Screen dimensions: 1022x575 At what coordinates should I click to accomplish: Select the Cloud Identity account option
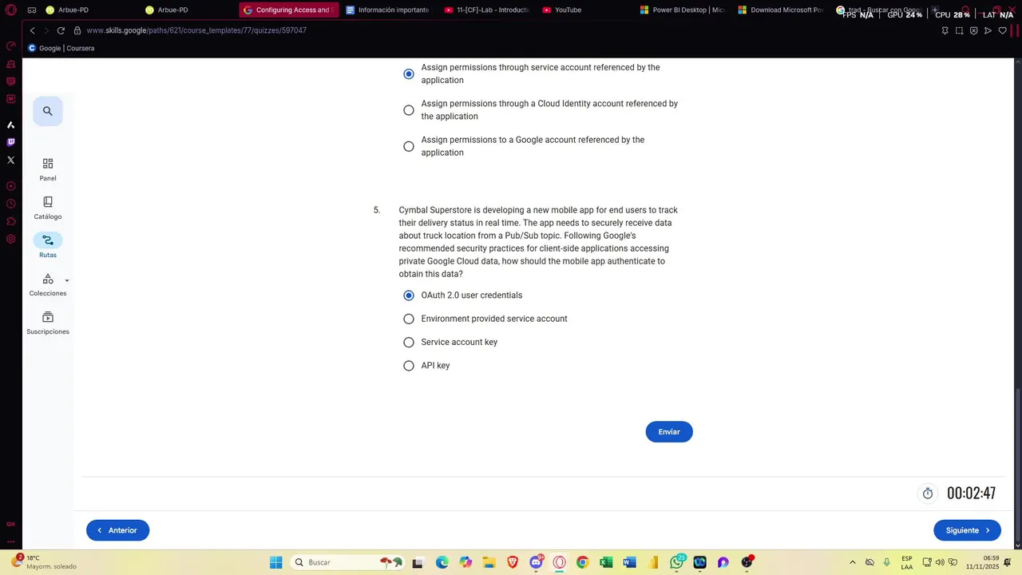click(409, 110)
